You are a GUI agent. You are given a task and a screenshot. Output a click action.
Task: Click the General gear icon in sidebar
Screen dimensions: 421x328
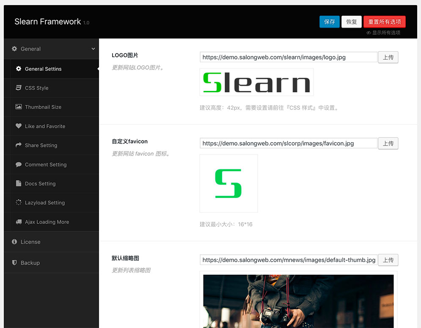click(14, 49)
